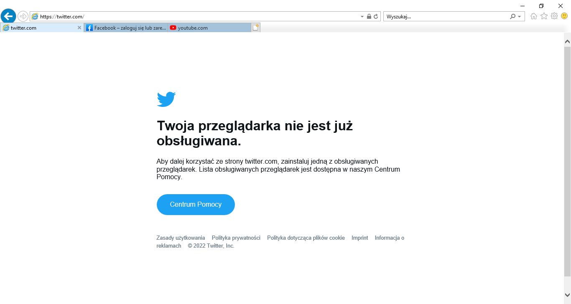Close the twitter.com tab
This screenshot has width=571, height=304.
click(79, 28)
